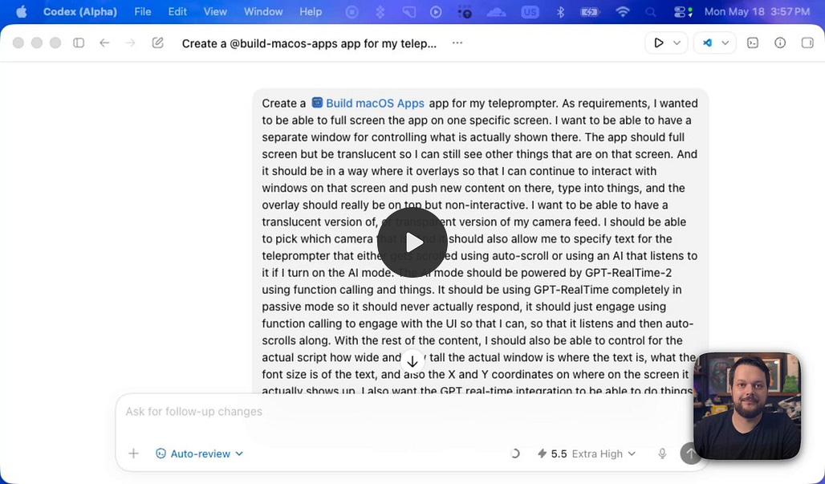
Task: Start dictation with the microphone icon
Action: coord(662,453)
